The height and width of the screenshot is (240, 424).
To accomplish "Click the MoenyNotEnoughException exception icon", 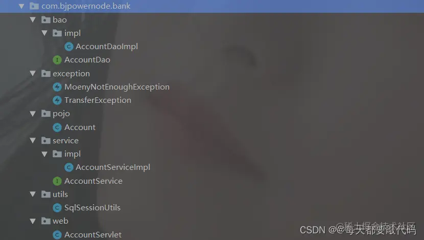I will (57, 87).
